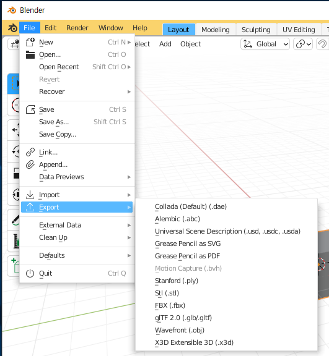Toggle the snapping magnet icon
The image size is (329, 356).
[322, 44]
